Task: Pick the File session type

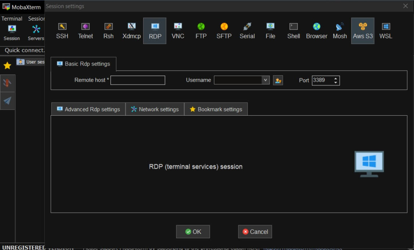Action: pos(270,31)
